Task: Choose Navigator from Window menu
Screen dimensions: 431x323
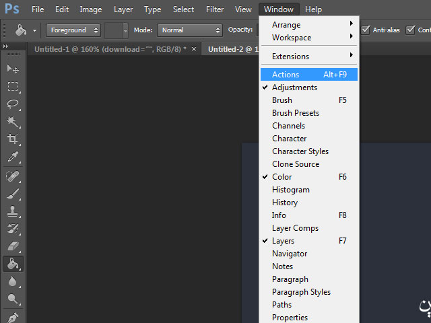Action: pyautogui.click(x=309, y=254)
